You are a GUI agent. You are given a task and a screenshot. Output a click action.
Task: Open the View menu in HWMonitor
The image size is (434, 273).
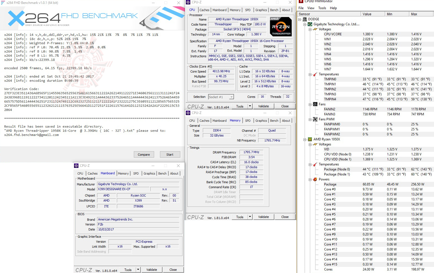pyautogui.click(x=311, y=8)
